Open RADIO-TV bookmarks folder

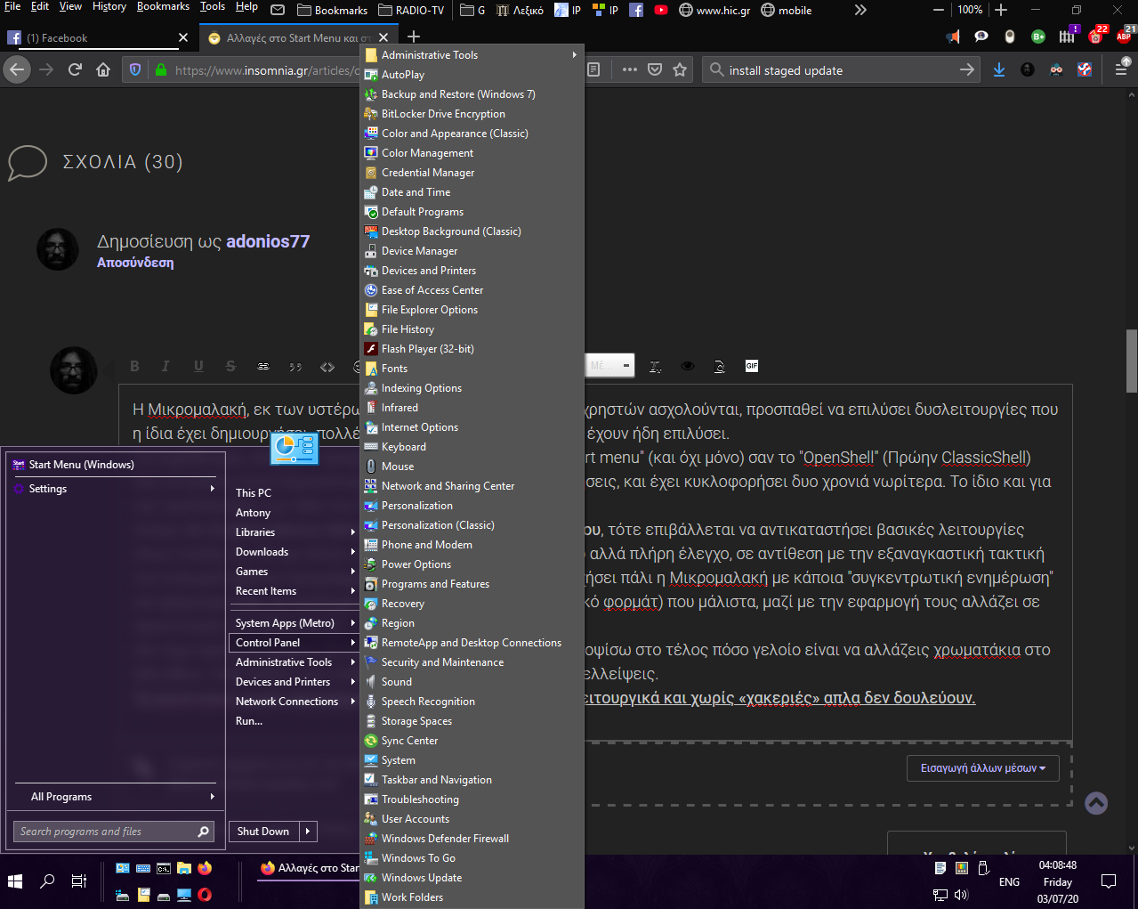coord(411,10)
